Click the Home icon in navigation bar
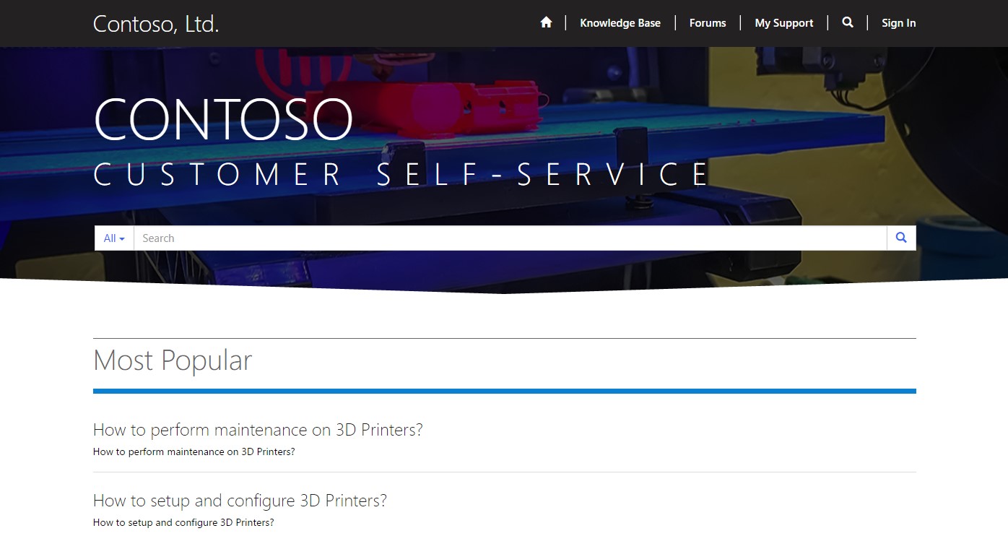This screenshot has width=1008, height=536. tap(546, 23)
